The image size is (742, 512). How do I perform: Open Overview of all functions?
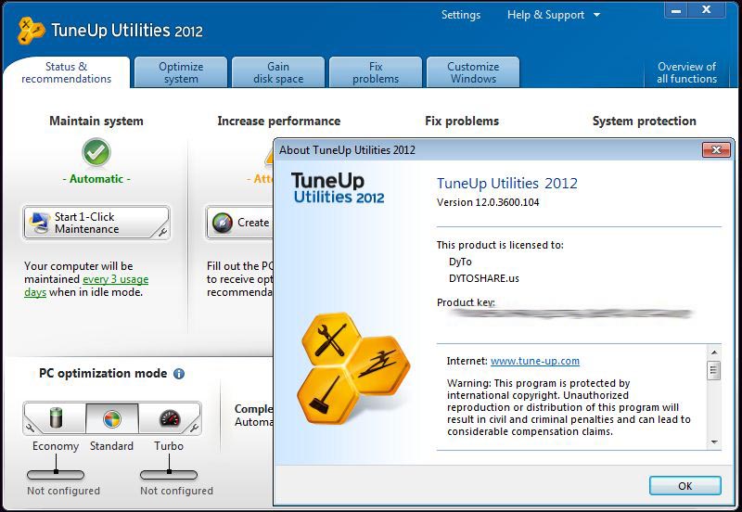point(686,72)
